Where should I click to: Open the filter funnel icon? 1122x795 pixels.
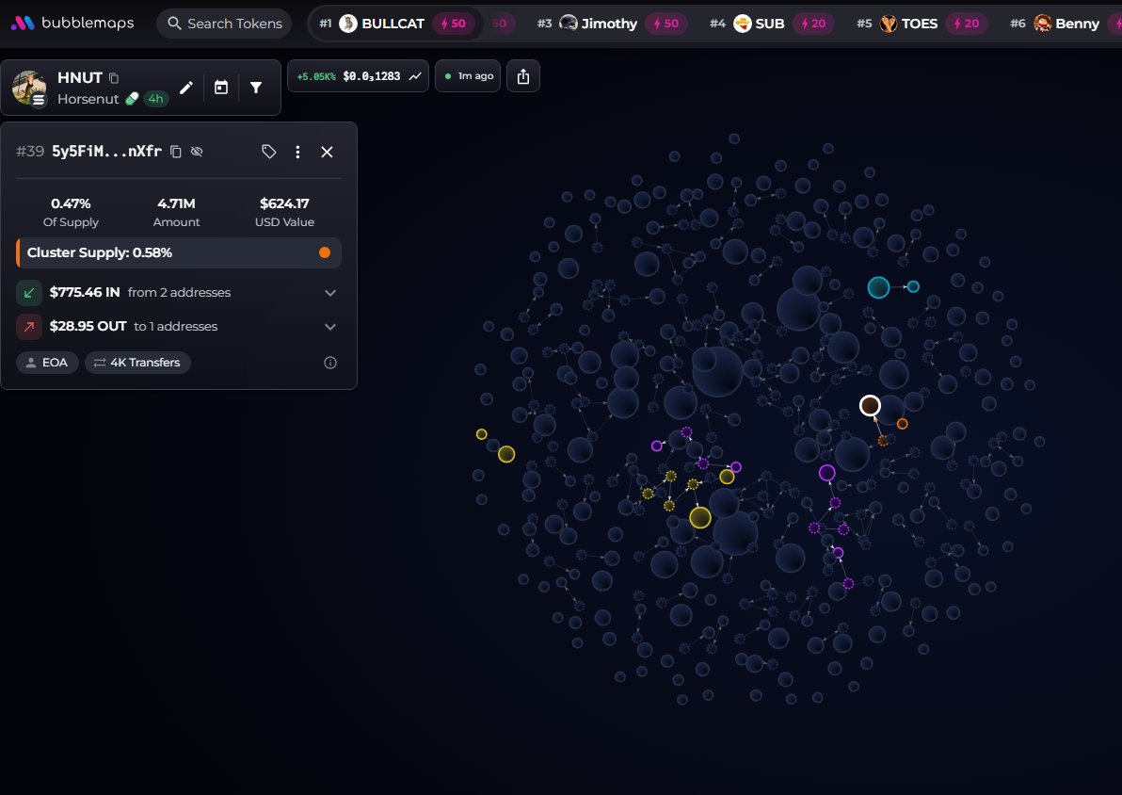coord(255,88)
